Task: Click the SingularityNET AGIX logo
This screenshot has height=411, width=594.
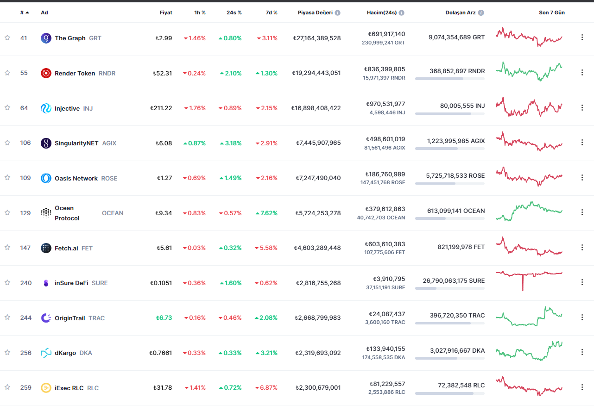Action: tap(46, 143)
